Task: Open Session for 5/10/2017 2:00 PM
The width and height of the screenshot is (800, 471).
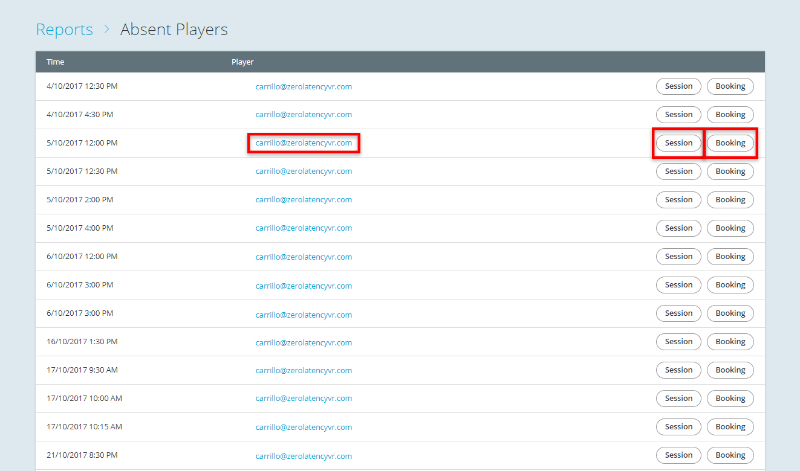Action: tap(678, 200)
